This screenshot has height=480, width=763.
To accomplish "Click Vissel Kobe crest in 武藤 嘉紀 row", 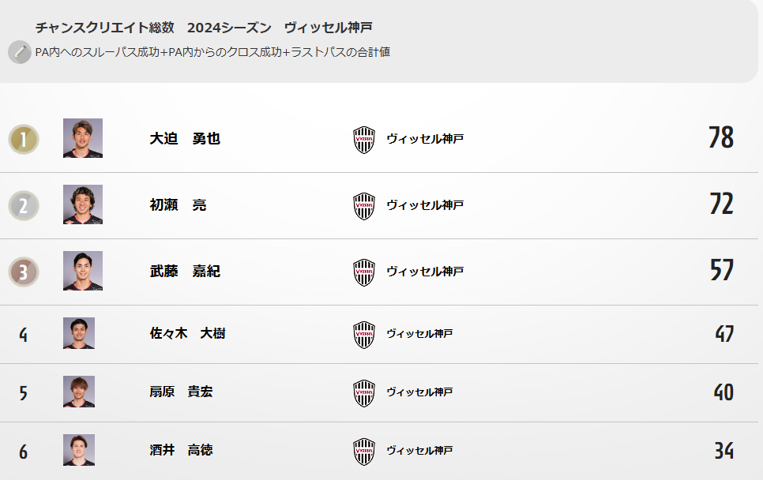I will [364, 272].
